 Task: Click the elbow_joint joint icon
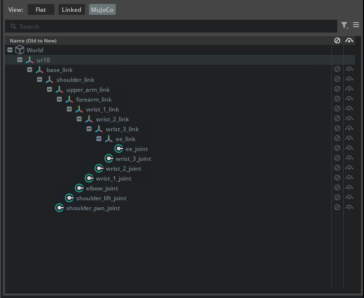tap(79, 188)
